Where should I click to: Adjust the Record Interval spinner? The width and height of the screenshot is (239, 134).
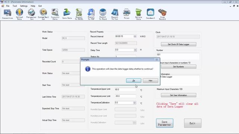pos(135,36)
